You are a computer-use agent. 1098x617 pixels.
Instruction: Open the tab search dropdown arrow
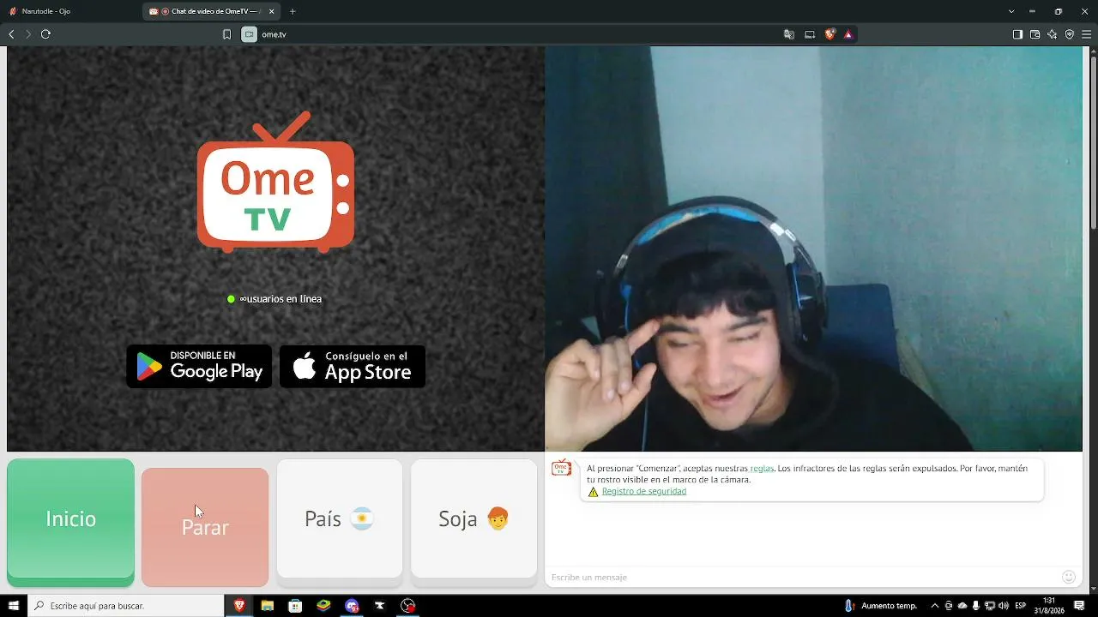[x=1011, y=11]
